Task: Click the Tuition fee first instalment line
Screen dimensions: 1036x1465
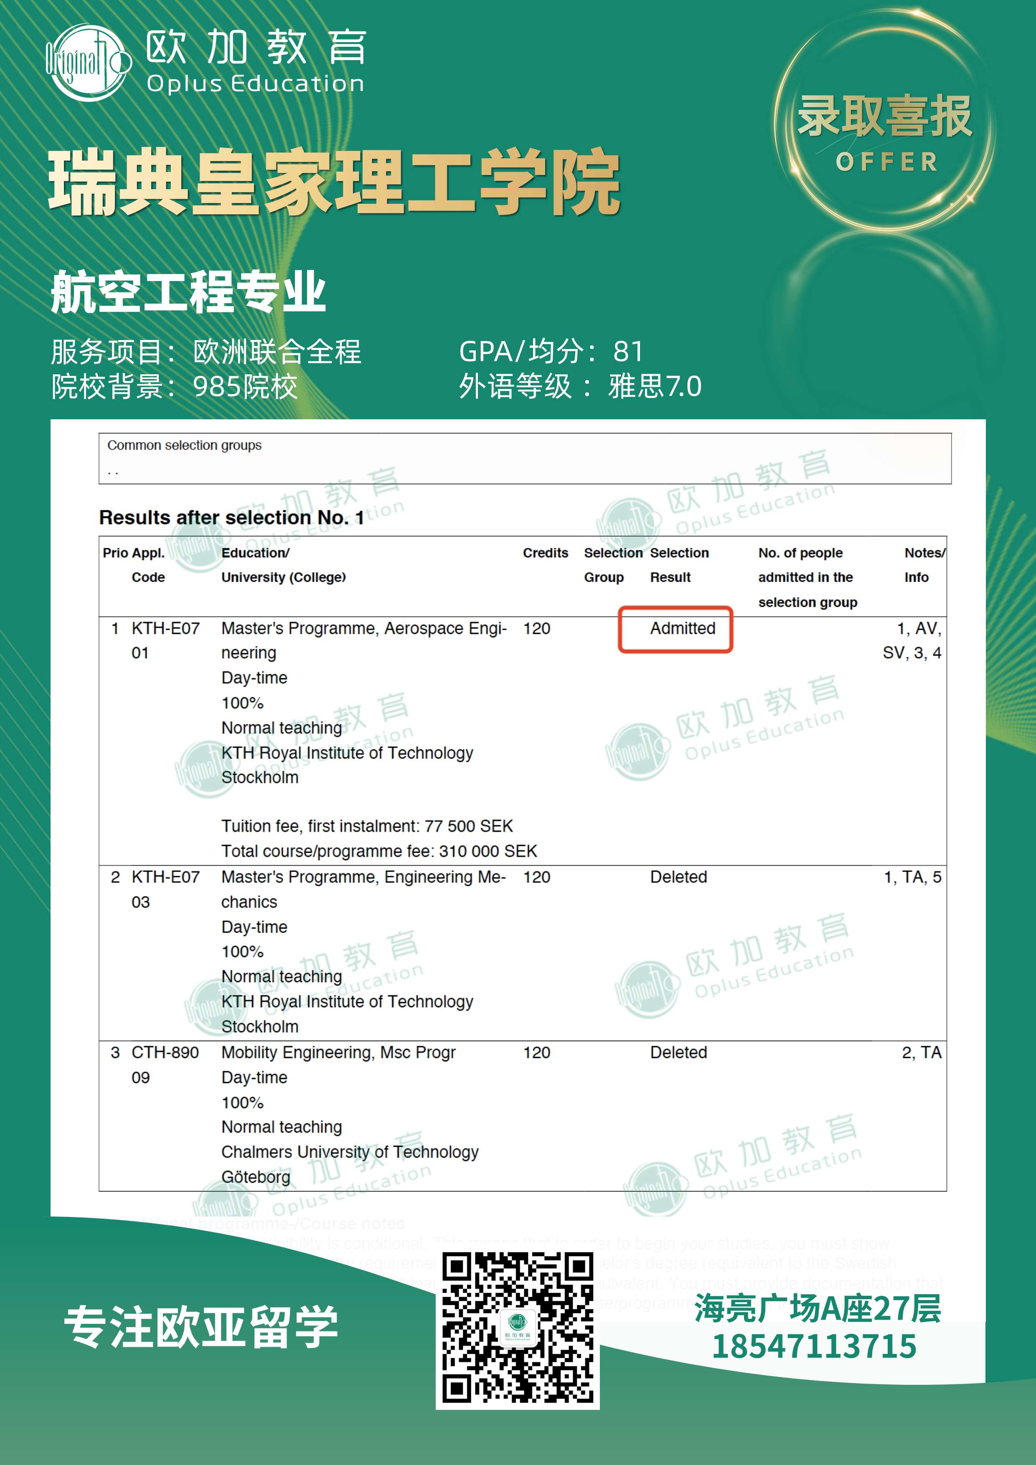Action: tap(367, 826)
